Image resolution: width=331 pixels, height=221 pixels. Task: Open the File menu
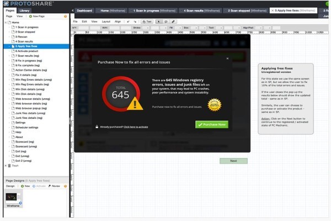coord(75,22)
